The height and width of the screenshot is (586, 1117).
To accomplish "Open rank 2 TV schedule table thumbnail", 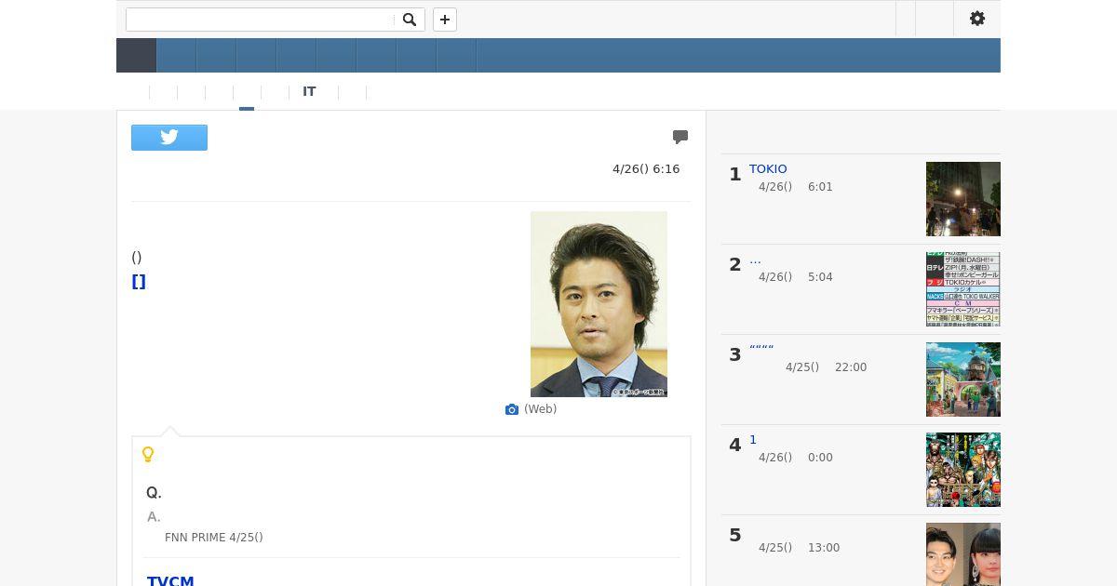I will 963,289.
